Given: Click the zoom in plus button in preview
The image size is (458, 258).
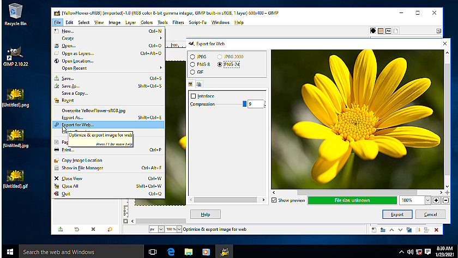Looking at the screenshot, I should coord(436,200).
